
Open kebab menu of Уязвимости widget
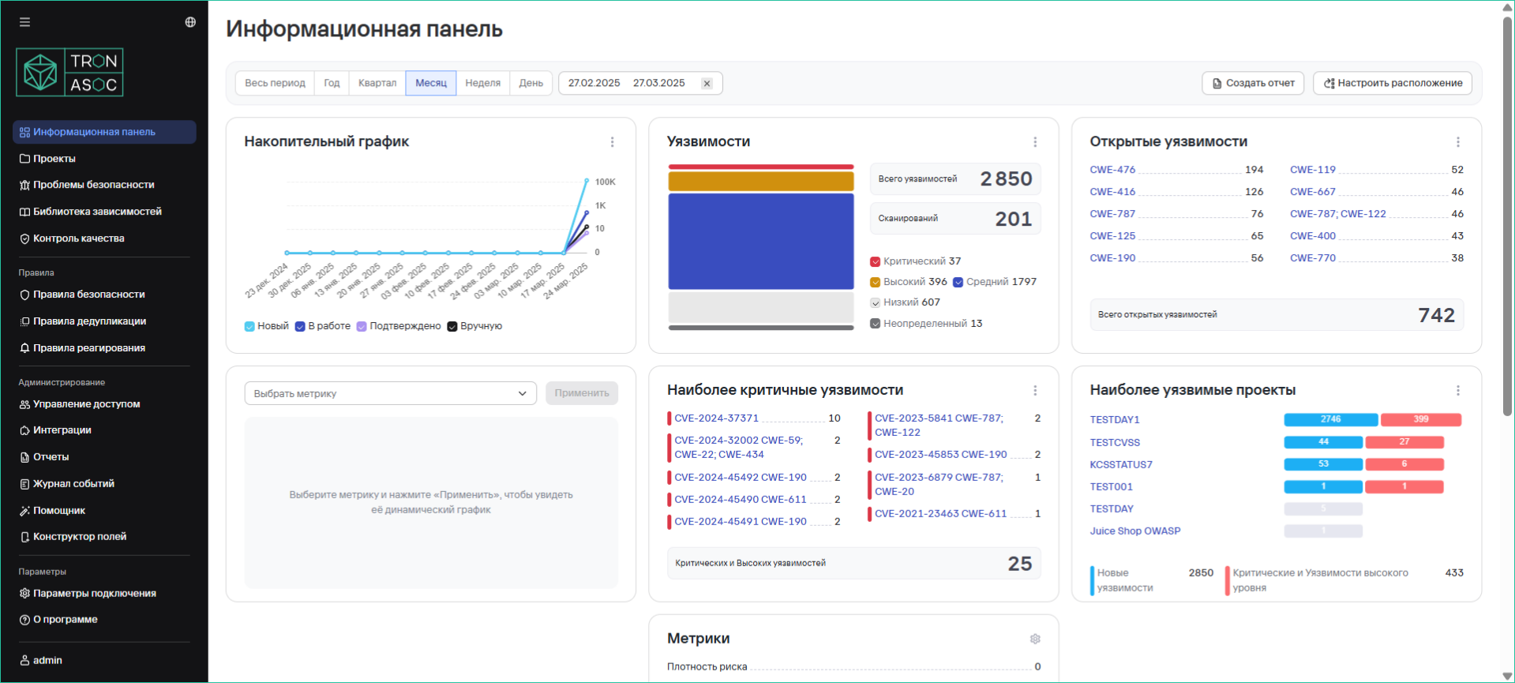[1035, 142]
